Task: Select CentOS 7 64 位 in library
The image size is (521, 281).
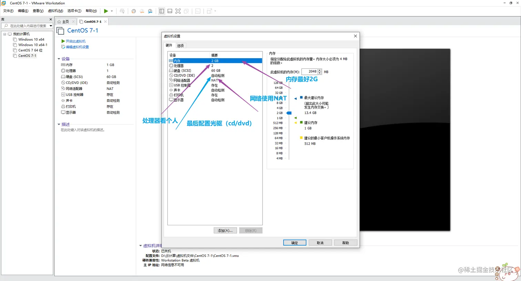Action: [30, 50]
